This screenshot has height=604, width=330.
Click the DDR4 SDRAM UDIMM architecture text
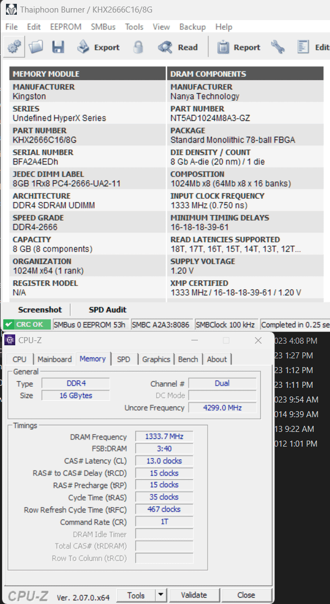(54, 205)
